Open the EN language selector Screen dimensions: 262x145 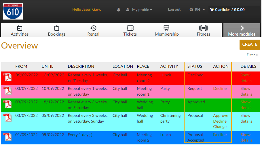[197, 10]
